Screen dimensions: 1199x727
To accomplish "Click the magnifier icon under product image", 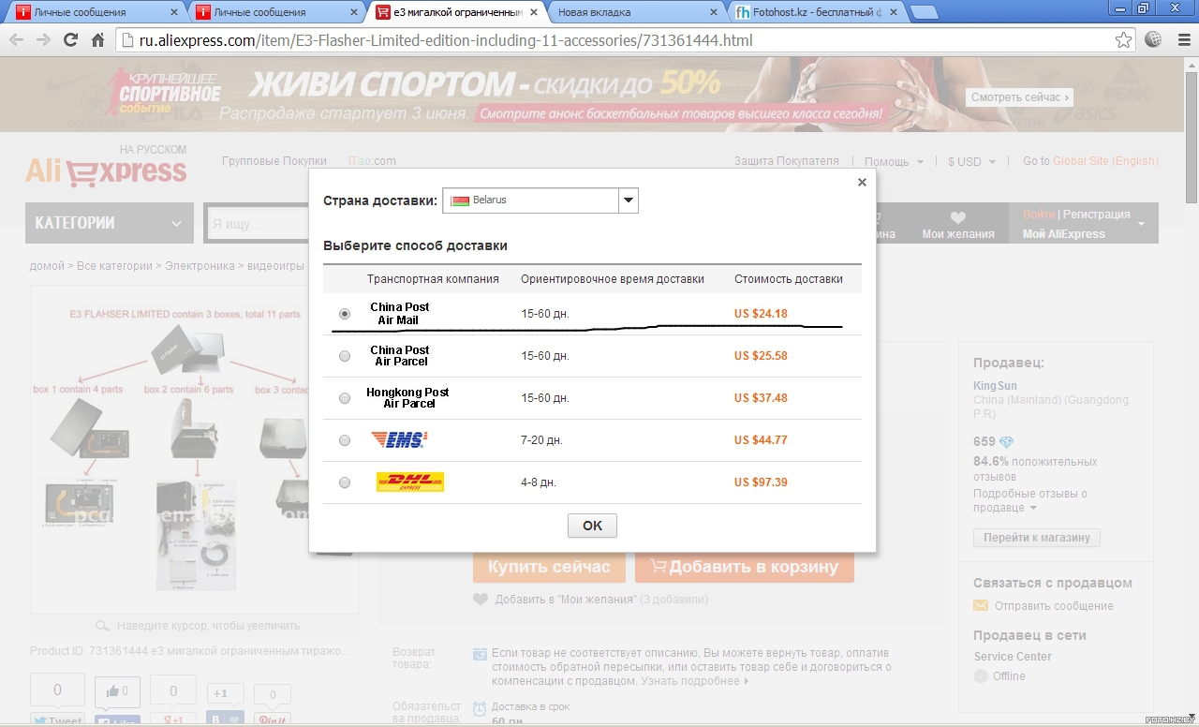I will (103, 626).
